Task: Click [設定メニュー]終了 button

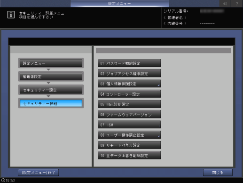Action: (x=39, y=173)
